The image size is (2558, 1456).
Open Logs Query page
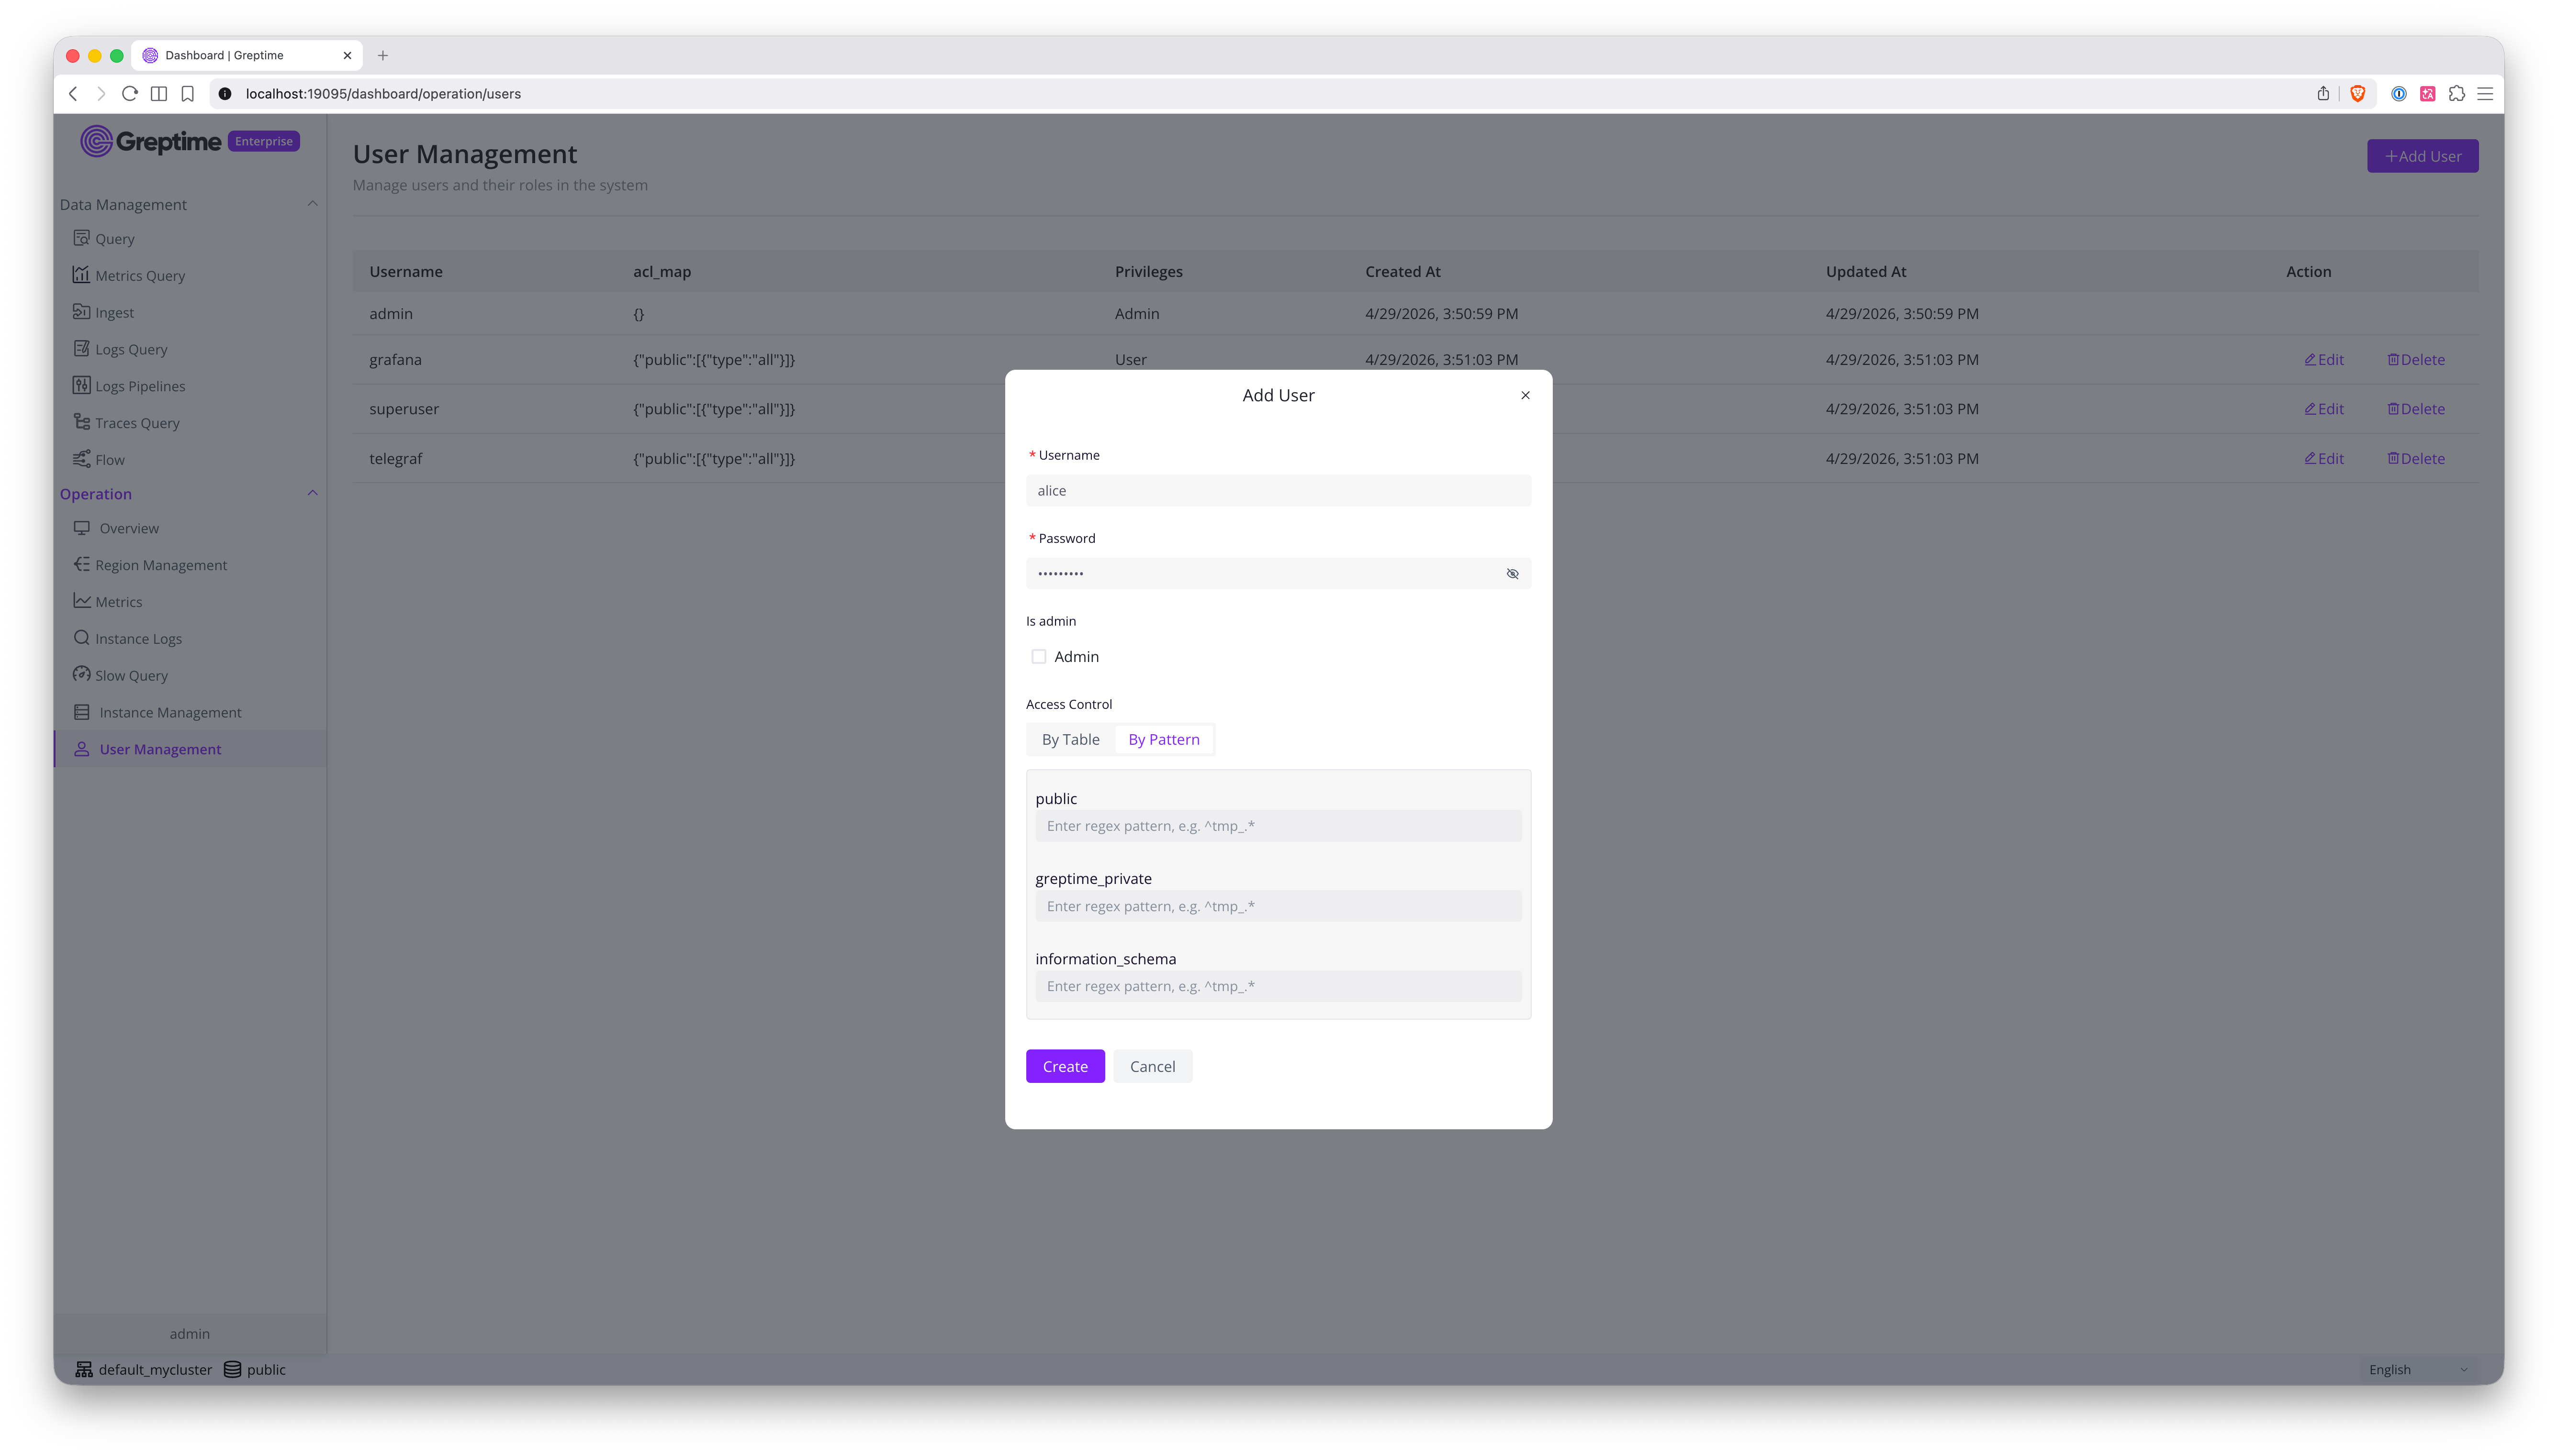(120, 349)
